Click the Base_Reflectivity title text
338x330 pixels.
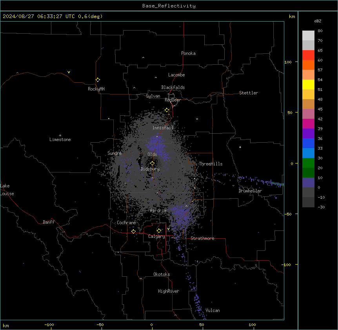(169, 6)
